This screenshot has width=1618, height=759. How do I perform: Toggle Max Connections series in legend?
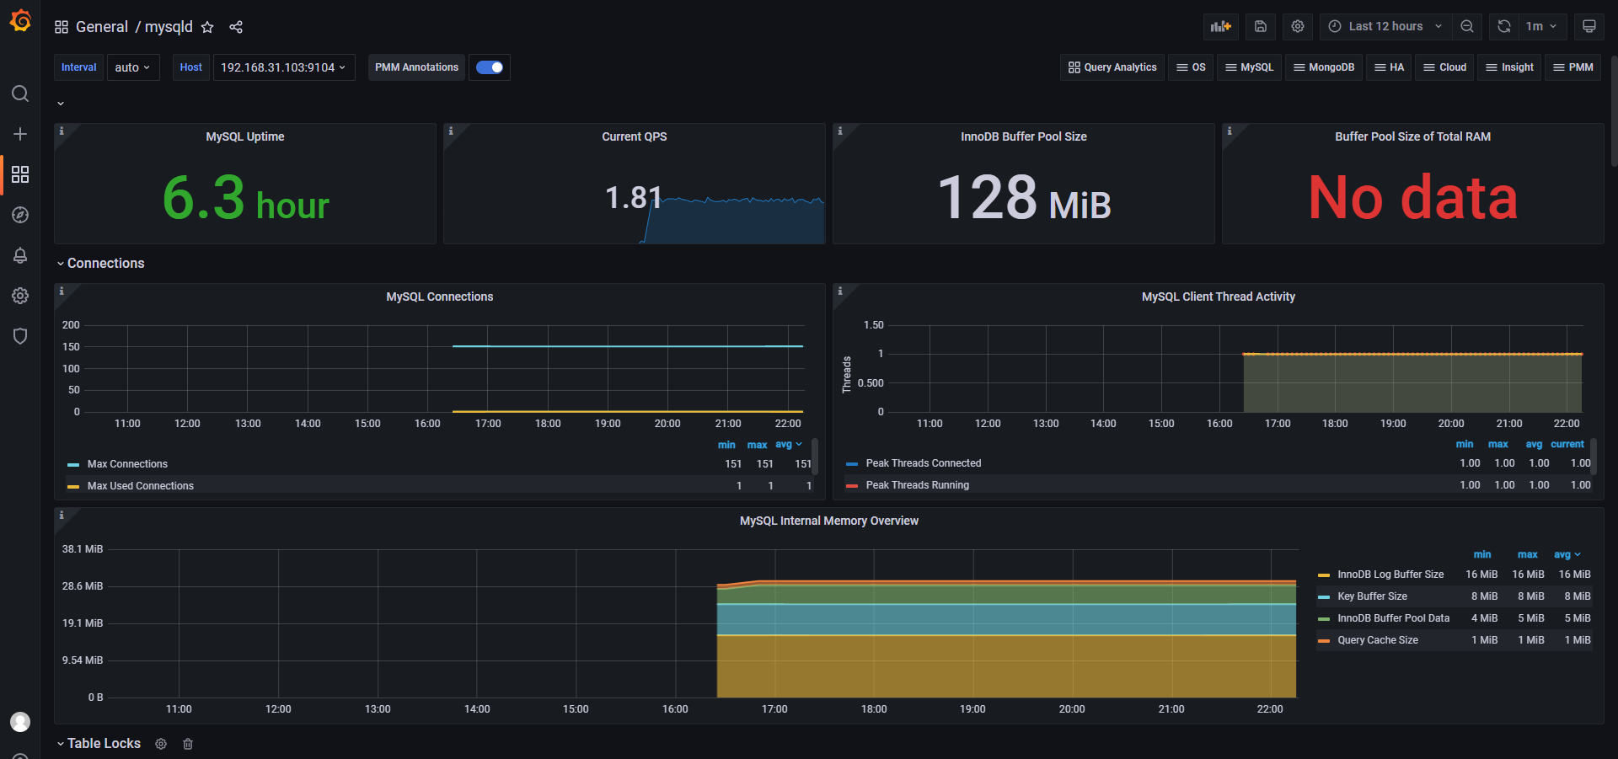(127, 464)
